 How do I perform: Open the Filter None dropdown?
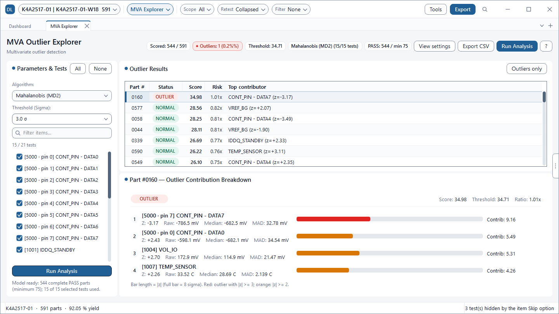click(x=291, y=9)
